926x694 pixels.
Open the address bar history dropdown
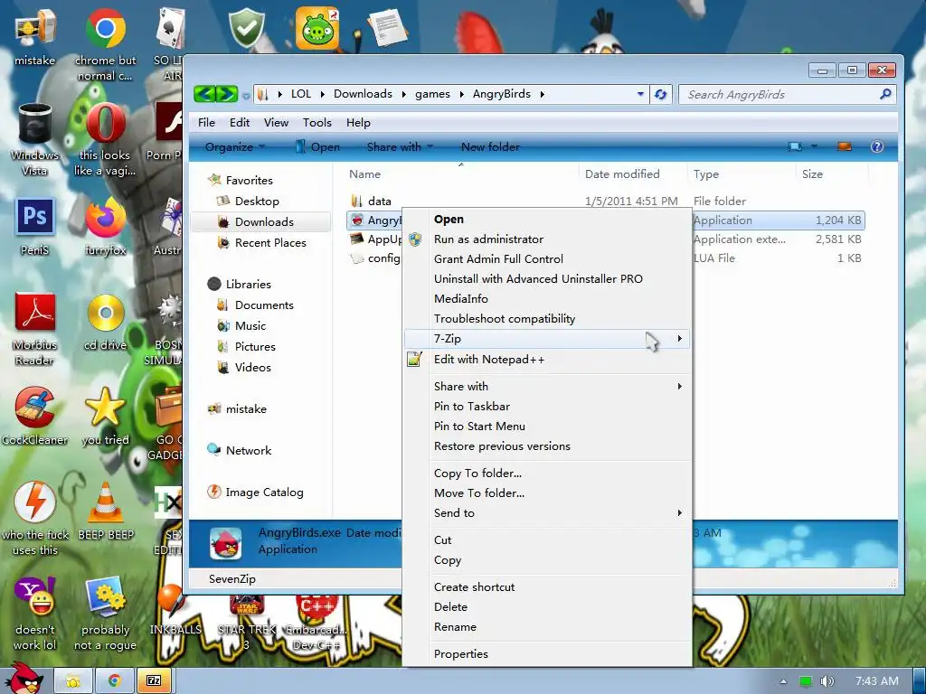[x=640, y=94]
